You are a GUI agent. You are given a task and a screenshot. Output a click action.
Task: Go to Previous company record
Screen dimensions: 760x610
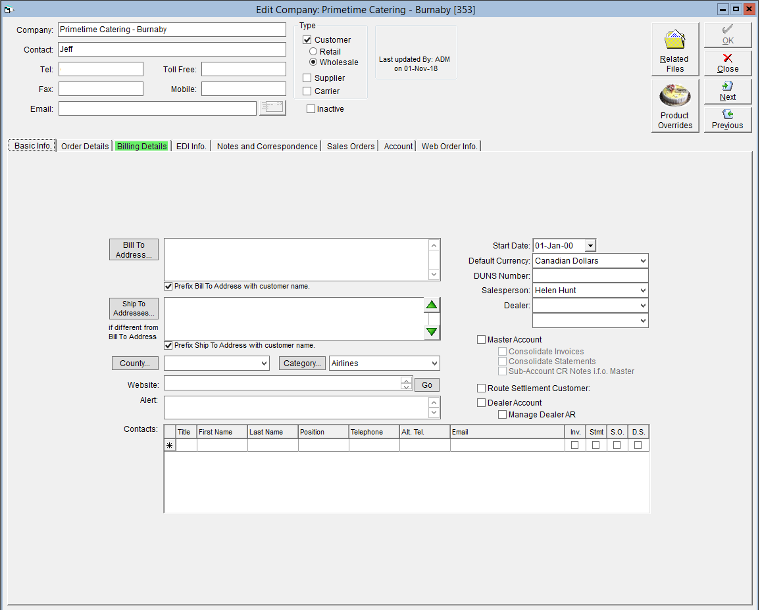click(728, 119)
